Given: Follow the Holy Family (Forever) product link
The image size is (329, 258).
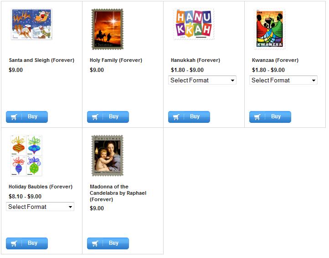Looking at the screenshot, I should click(x=116, y=60).
